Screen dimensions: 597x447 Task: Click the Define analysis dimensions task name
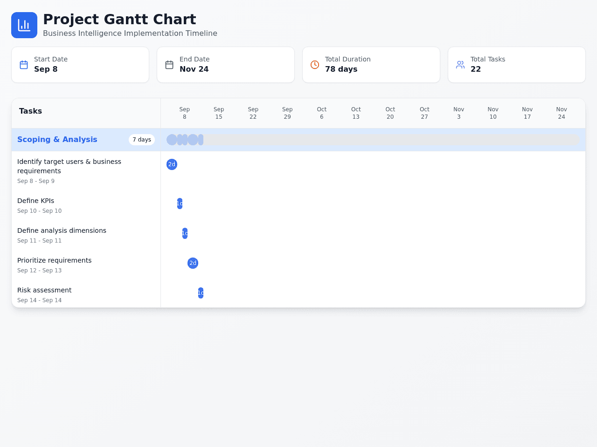pos(62,230)
